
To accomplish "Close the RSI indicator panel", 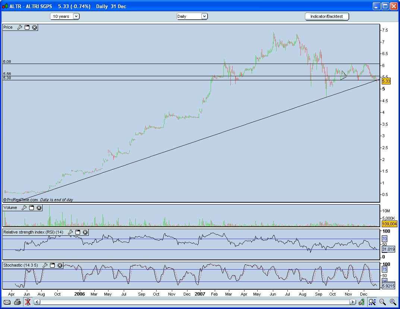I will [x=85, y=232].
